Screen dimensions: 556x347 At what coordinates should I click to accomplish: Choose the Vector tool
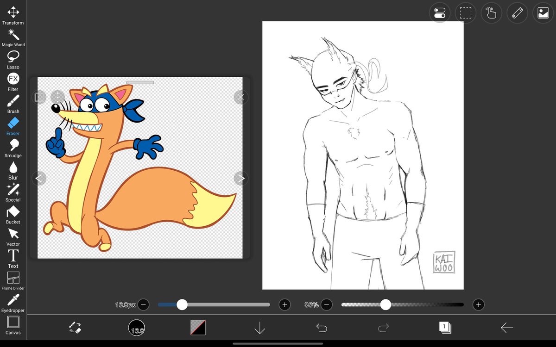[x=13, y=237]
